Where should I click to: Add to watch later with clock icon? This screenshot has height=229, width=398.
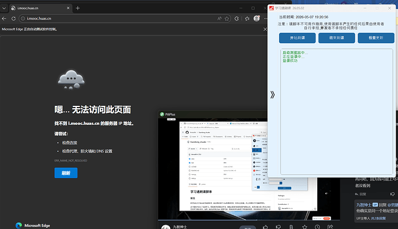[x=317, y=227]
